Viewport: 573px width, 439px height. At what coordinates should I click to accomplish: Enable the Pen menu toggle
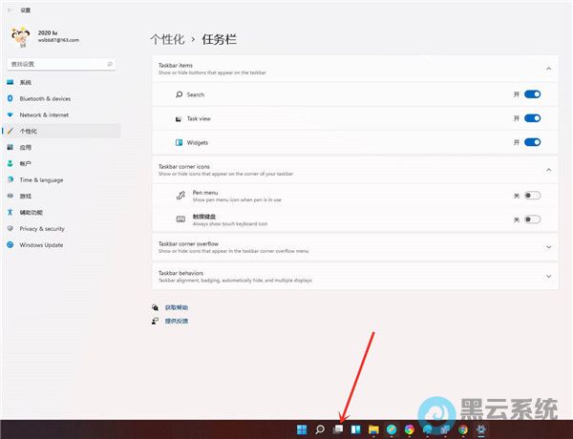pos(532,196)
